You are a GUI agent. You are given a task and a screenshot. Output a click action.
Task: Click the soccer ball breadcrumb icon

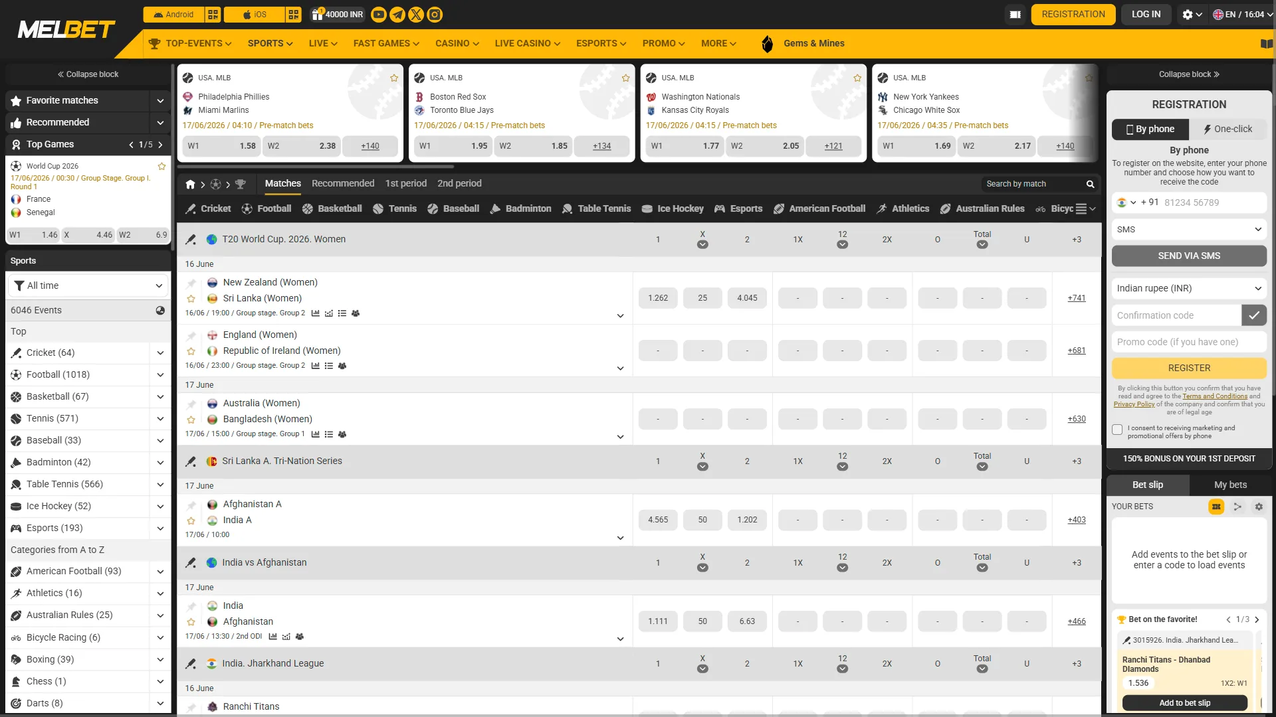(215, 185)
